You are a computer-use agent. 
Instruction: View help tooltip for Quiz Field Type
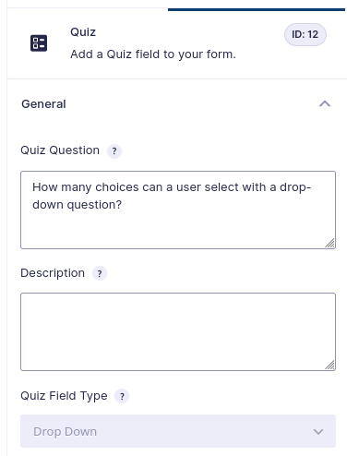tap(122, 396)
